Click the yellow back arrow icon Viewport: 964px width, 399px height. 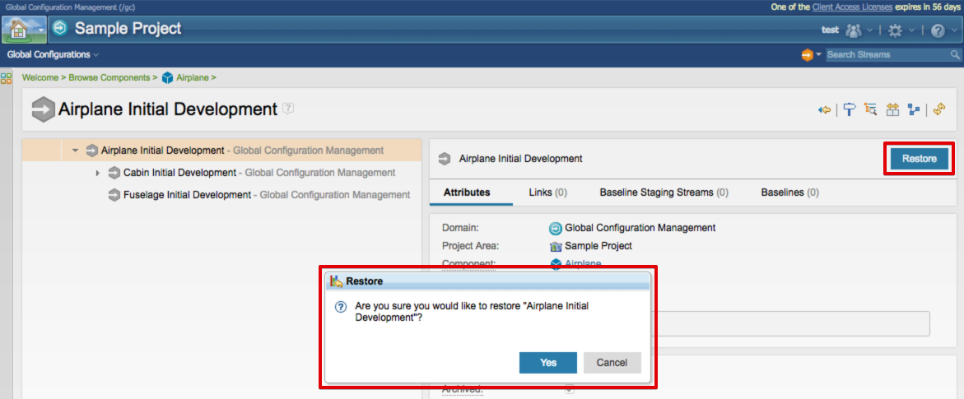tap(824, 109)
